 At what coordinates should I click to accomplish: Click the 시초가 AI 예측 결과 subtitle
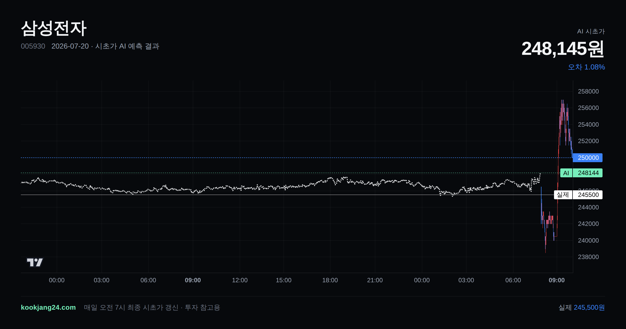pos(127,46)
